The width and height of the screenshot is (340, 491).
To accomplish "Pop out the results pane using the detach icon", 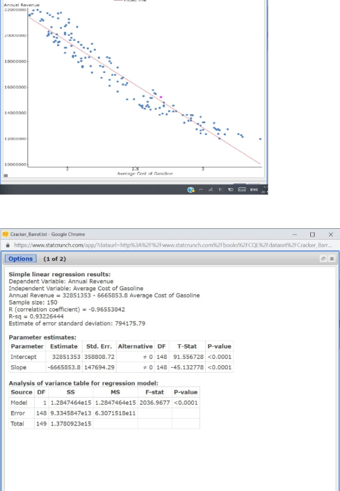I will click(x=323, y=259).
